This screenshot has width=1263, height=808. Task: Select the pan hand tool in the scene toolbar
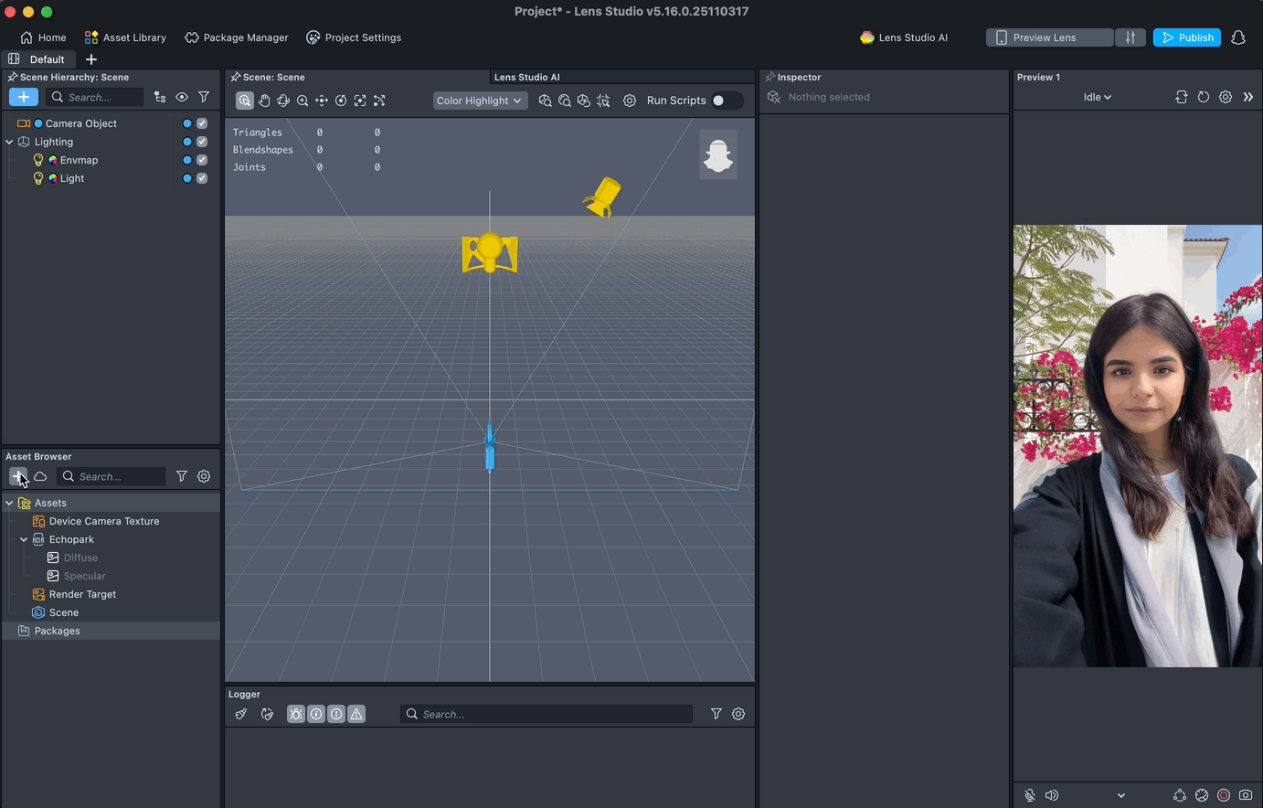point(264,101)
